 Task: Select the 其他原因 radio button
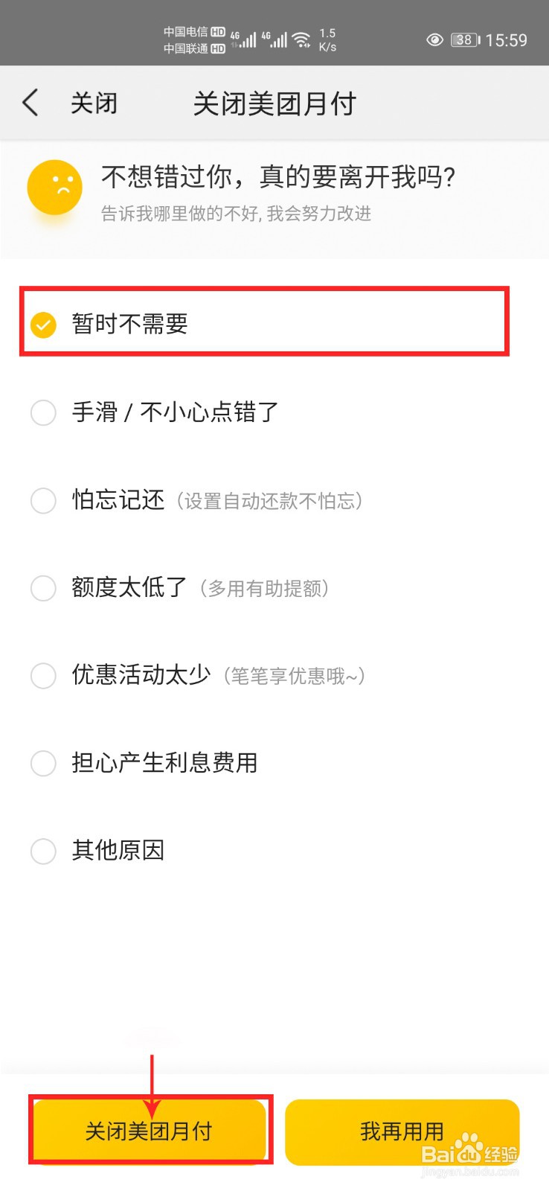click(x=43, y=851)
